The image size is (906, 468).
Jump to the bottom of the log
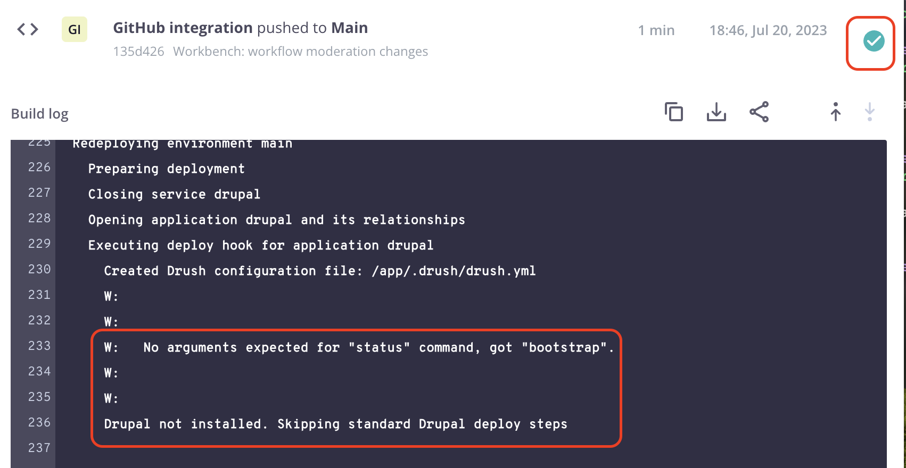(x=869, y=112)
